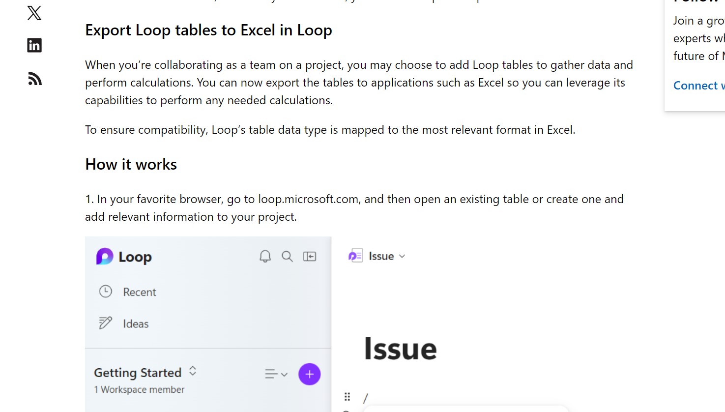This screenshot has height=412, width=725.
Task: Share this post on X
Action: (34, 13)
